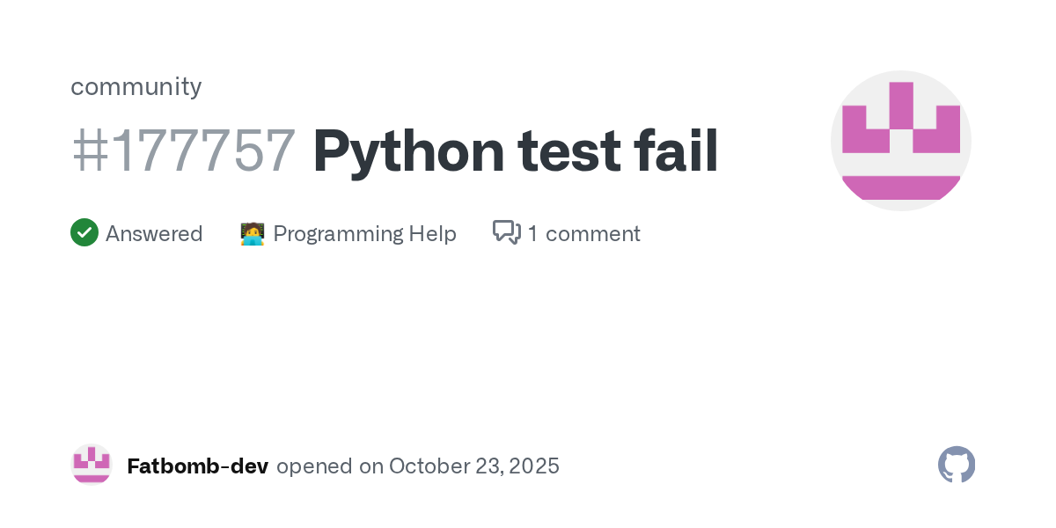Click the word comment after the count
The image size is (1056, 528).
[592, 233]
